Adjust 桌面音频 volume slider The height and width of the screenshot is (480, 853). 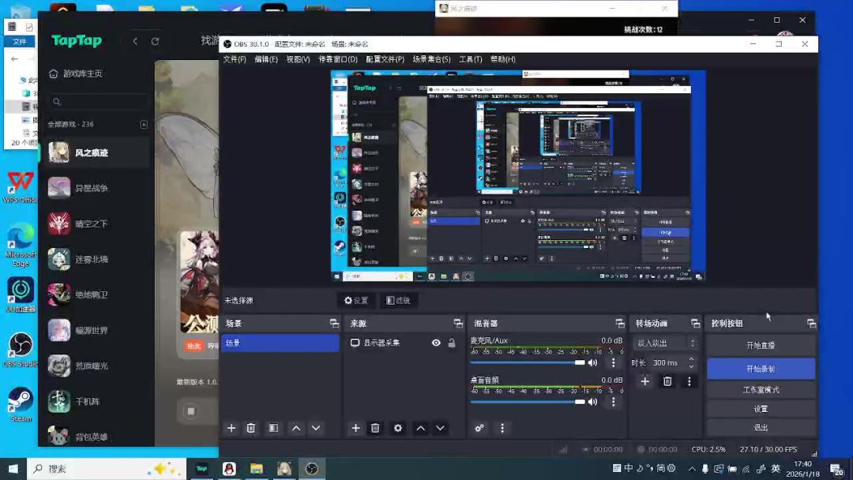(528, 402)
